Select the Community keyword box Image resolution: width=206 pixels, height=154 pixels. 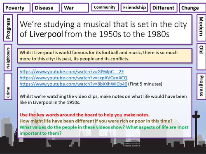click(105, 7)
